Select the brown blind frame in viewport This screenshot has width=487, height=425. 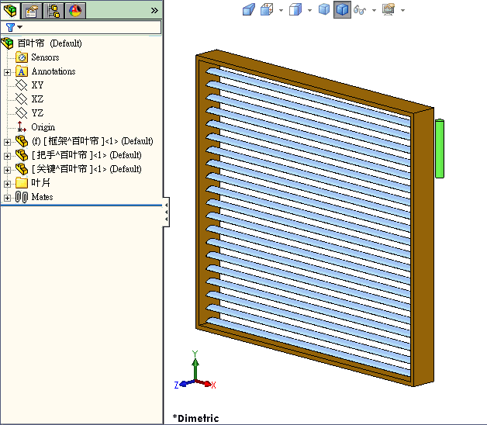[423, 248]
